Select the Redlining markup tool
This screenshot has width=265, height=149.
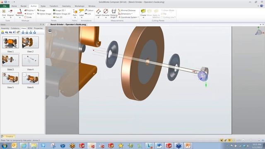19,13
